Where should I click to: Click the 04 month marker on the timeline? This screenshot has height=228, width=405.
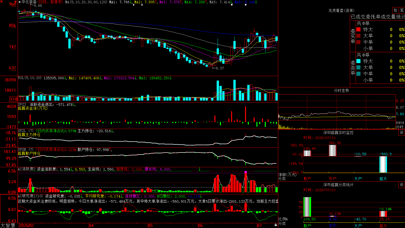tap(91, 225)
